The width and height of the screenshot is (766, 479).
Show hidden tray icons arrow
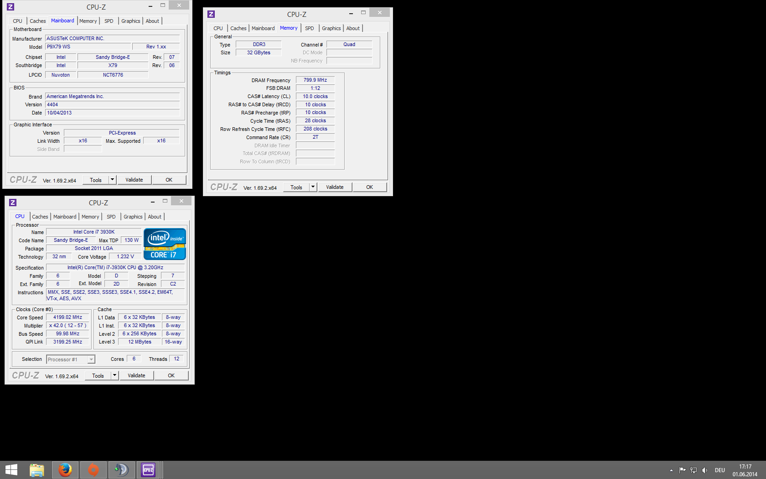click(671, 470)
